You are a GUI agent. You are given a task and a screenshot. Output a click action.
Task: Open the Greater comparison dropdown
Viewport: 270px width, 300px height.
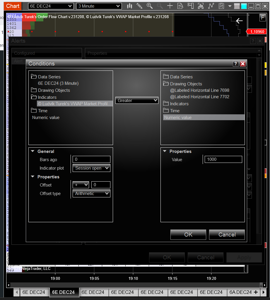[x=137, y=101]
